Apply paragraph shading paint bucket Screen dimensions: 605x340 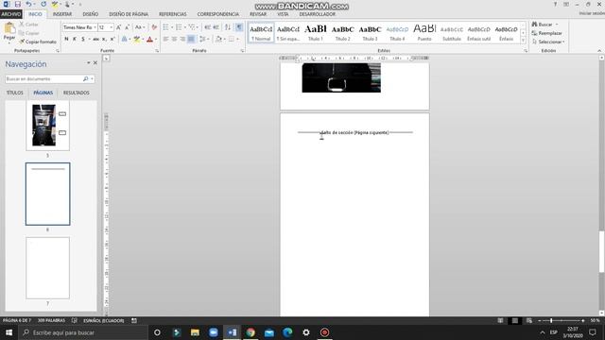click(218, 39)
